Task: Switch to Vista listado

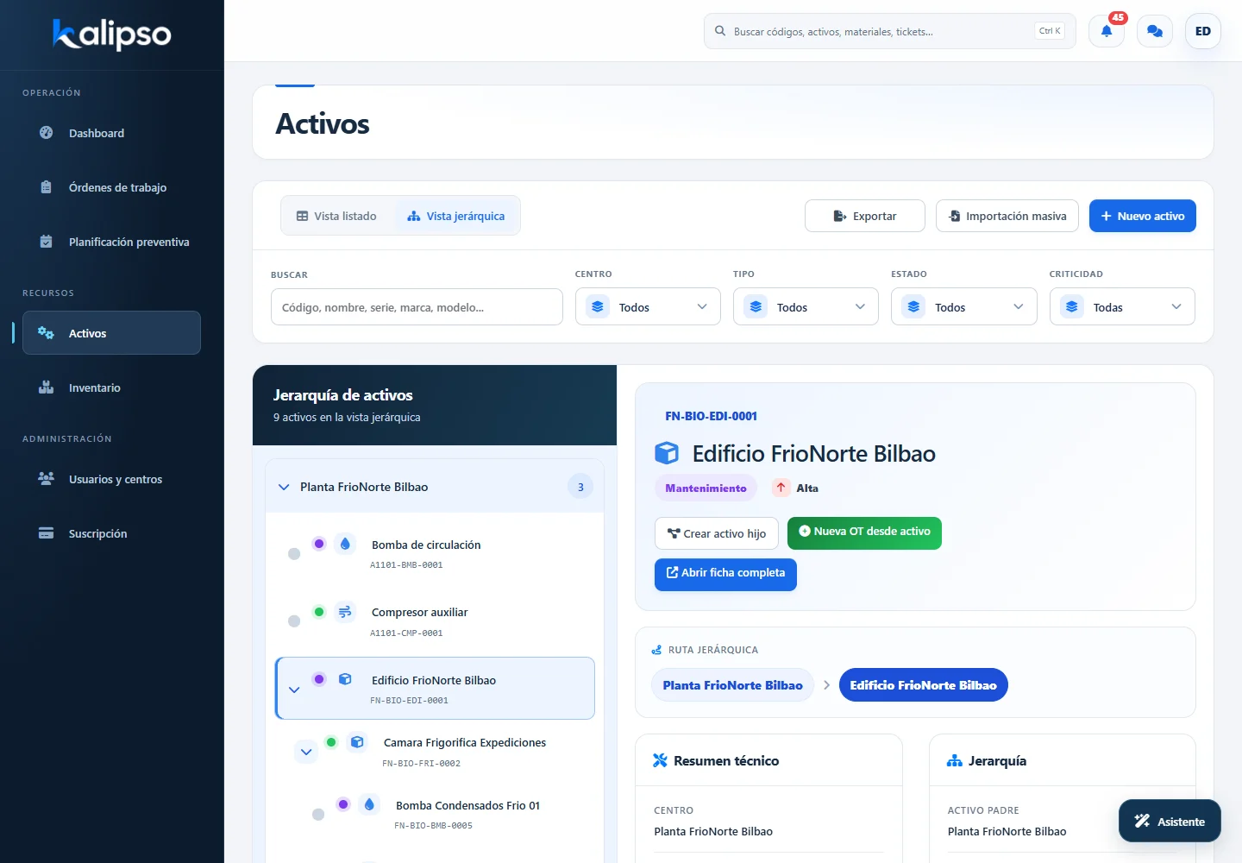Action: click(337, 216)
